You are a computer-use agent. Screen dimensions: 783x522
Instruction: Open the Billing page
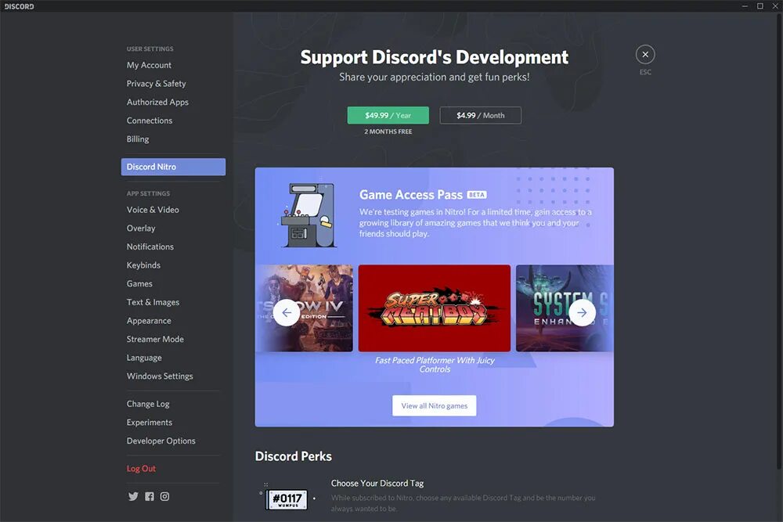[138, 139]
